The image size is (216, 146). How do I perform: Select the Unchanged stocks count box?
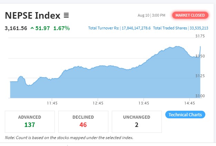point(137,121)
